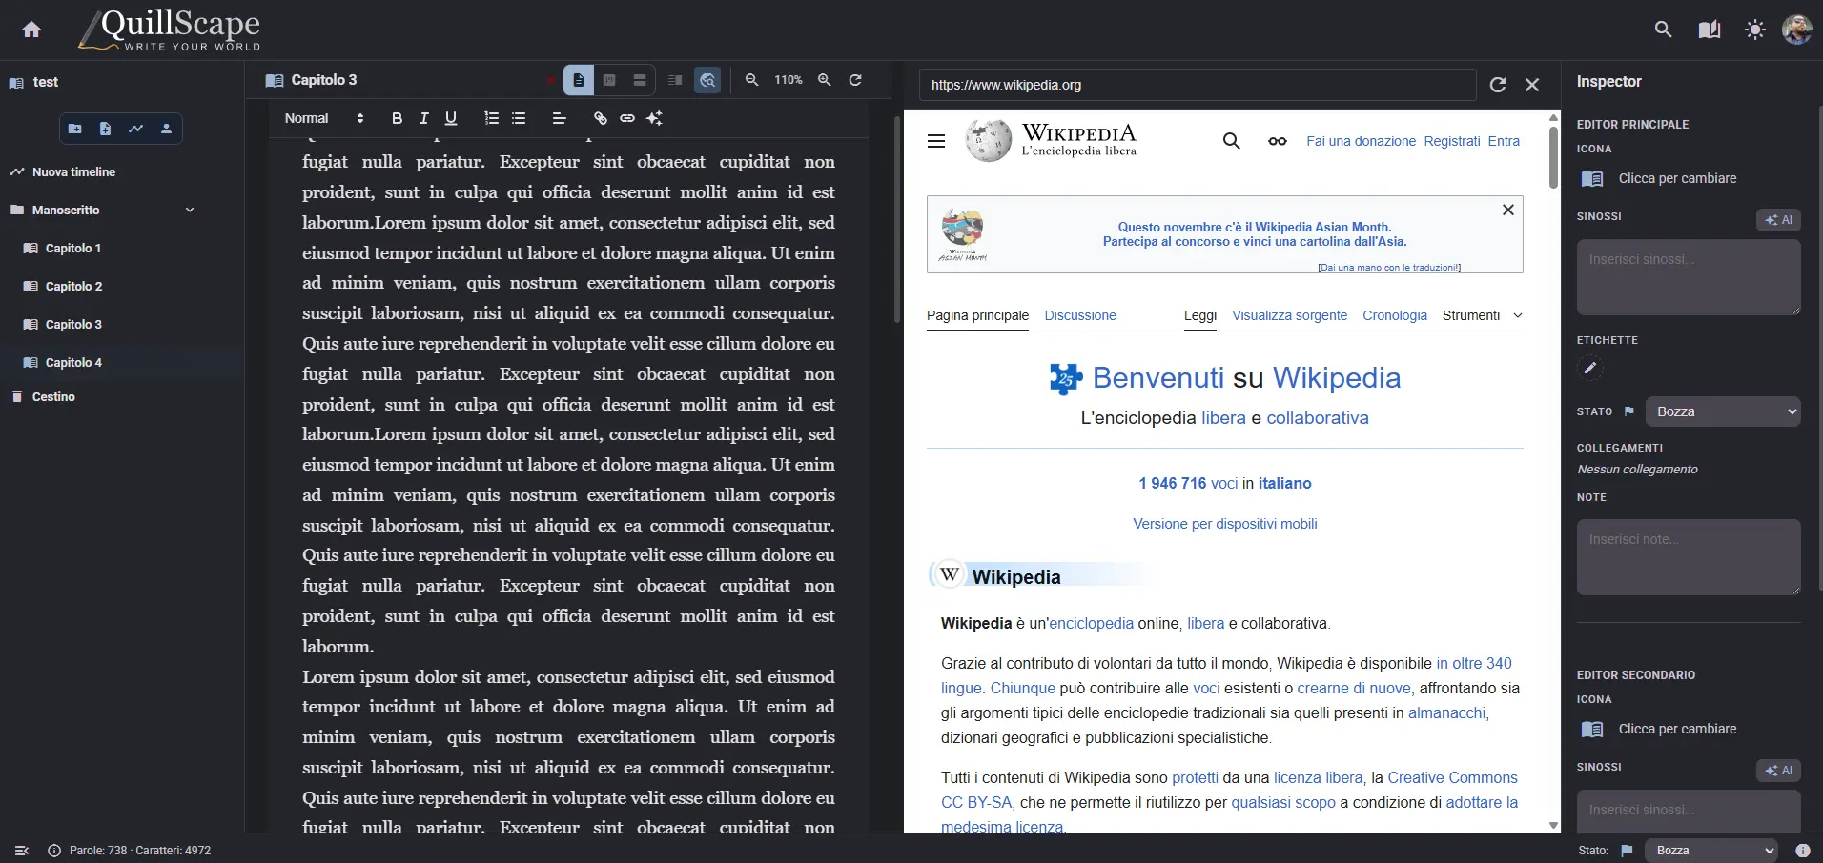This screenshot has width=1823, height=863.
Task: Open the Cestino trash bin
Action: tap(54, 397)
